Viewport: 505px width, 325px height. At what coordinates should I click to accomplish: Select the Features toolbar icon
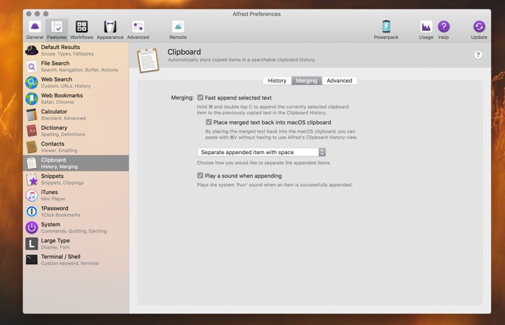(57, 30)
